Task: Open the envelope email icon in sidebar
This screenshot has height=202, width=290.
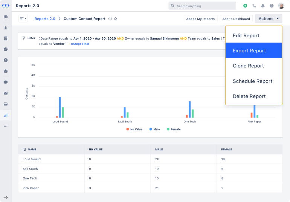Action: pos(6,93)
